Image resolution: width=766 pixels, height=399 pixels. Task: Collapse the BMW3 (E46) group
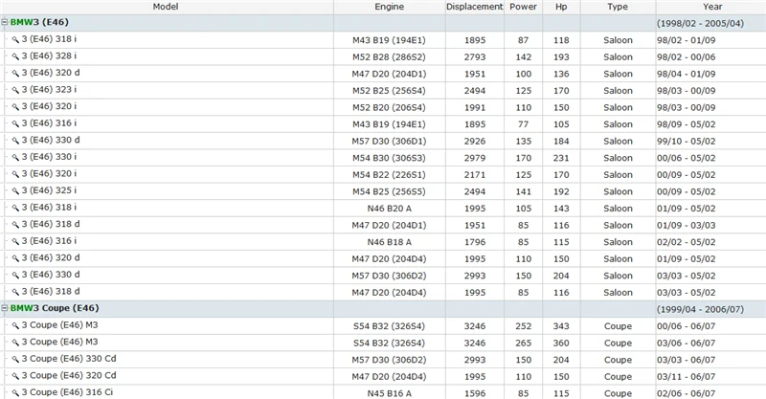[x=5, y=22]
